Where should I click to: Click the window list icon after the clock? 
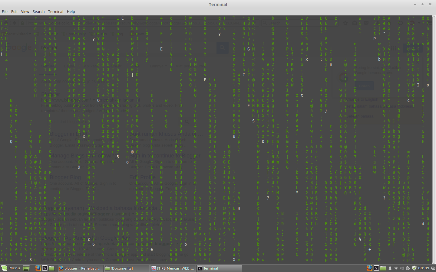click(433, 268)
